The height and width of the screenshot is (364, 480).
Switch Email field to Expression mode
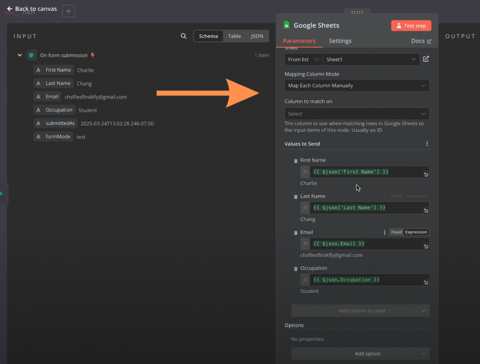416,232
